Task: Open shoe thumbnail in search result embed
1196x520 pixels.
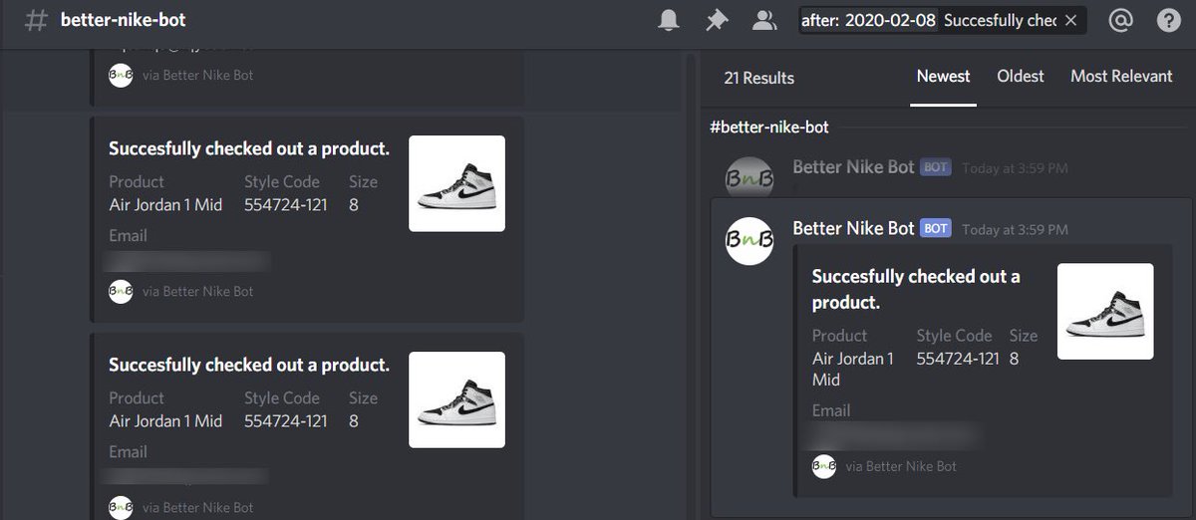Action: [x=1105, y=311]
